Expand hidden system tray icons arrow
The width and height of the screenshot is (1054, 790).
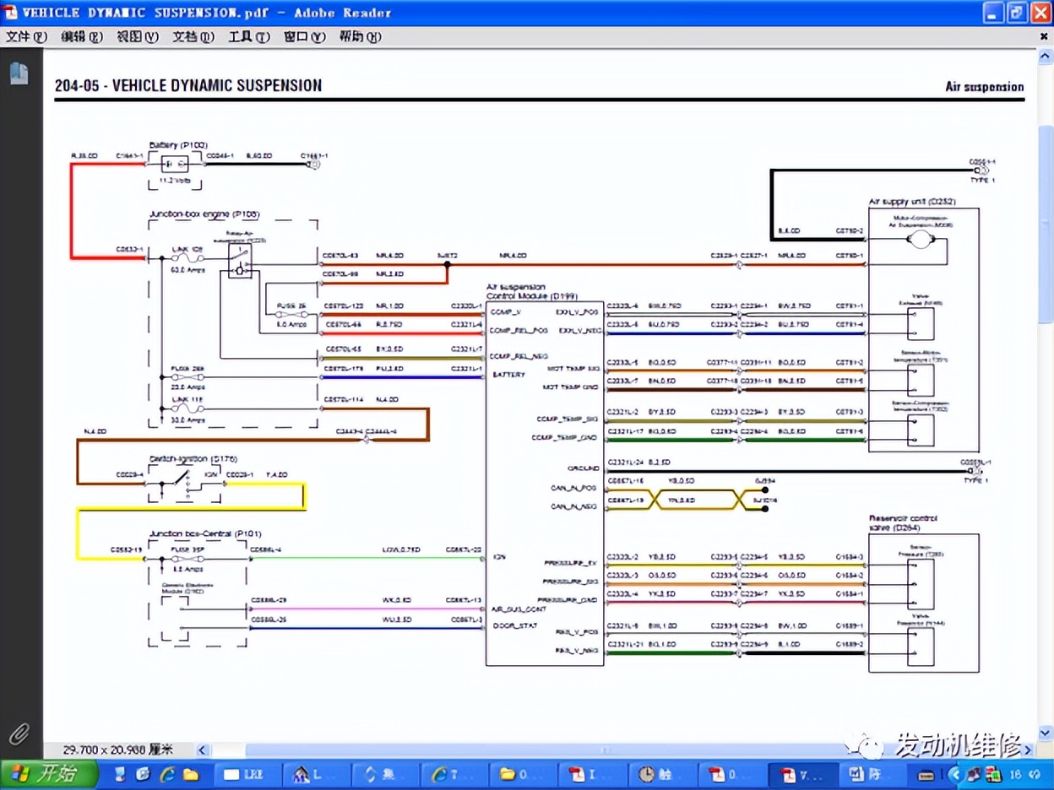(x=955, y=774)
